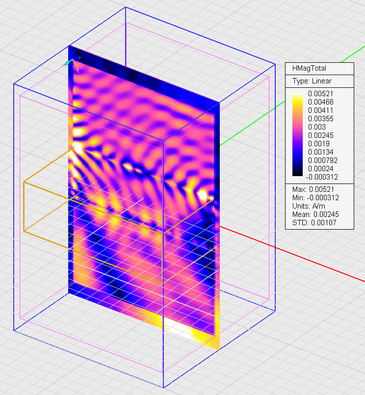Click the 'Min: -0.000312' statistic
This screenshot has height=395, width=365.
coord(315,198)
